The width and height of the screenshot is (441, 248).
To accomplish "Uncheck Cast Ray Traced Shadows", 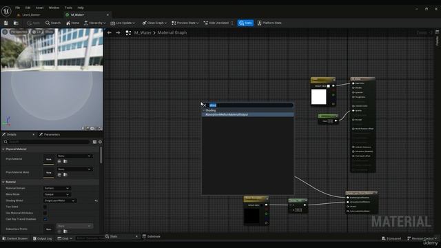I will coord(45,219).
